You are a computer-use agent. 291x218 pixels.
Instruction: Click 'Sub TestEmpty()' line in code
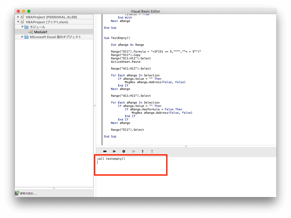pyautogui.click(x=117, y=38)
